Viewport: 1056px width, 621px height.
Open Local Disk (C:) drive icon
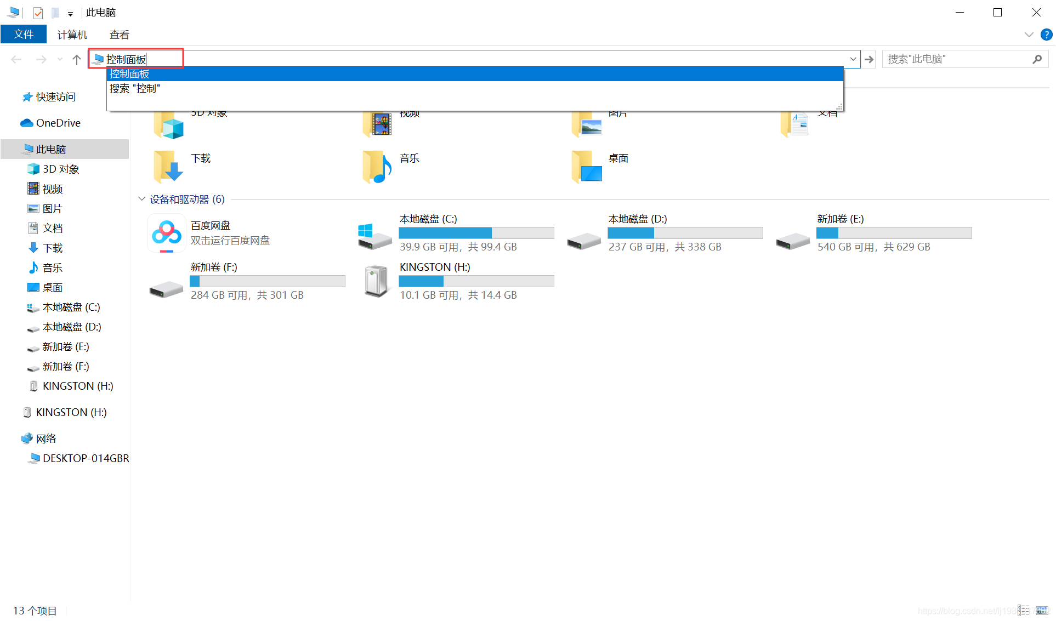point(374,236)
